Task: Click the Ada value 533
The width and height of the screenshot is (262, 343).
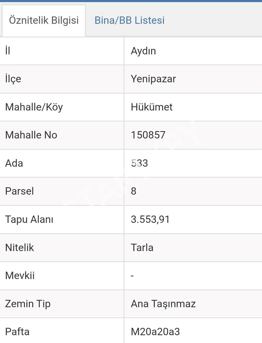Action: pyautogui.click(x=140, y=163)
